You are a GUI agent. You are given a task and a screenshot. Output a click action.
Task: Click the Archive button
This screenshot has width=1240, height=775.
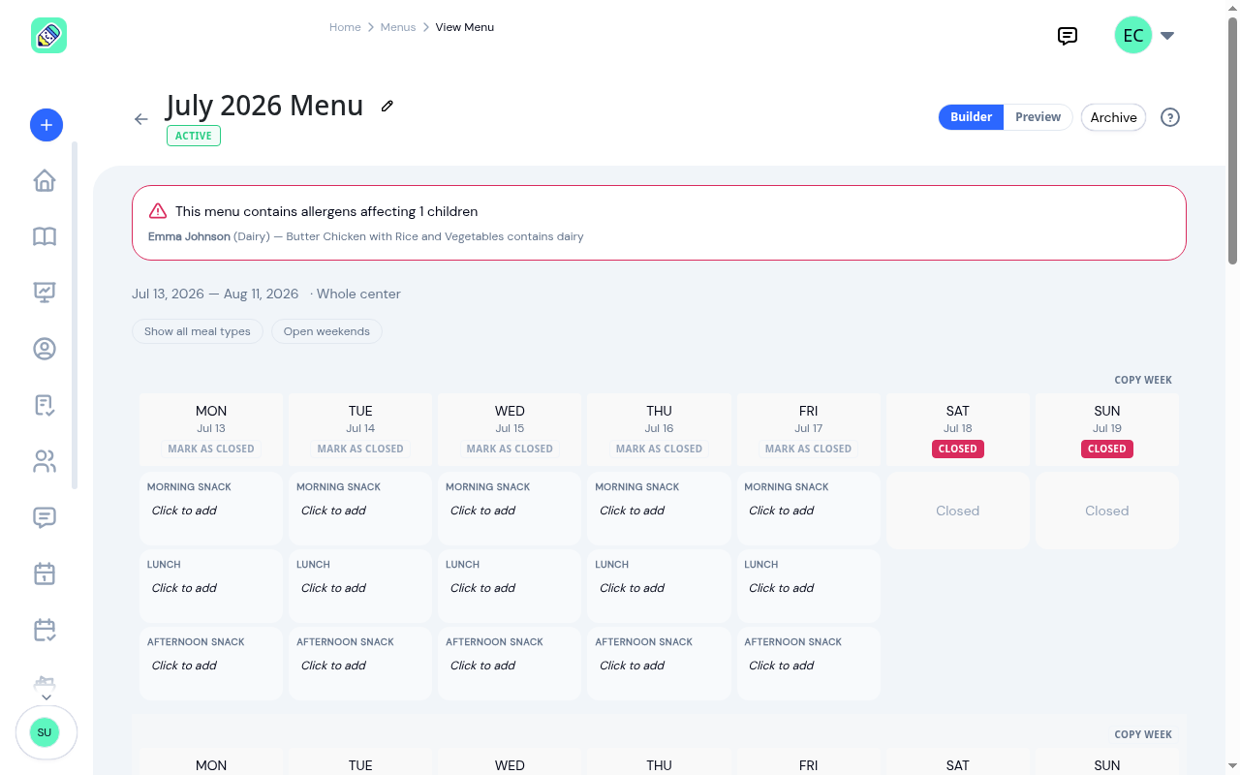click(1114, 117)
